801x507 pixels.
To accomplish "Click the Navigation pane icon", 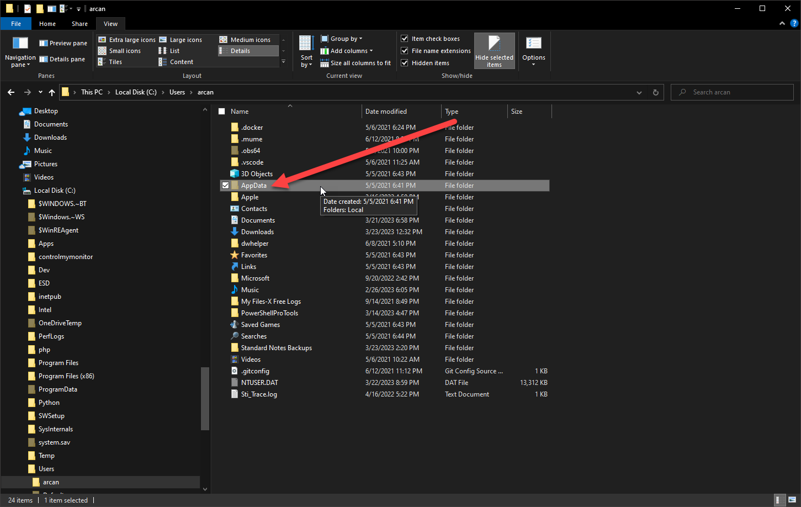I will [20, 44].
